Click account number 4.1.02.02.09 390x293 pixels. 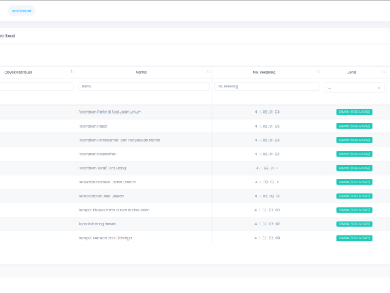[267, 238]
